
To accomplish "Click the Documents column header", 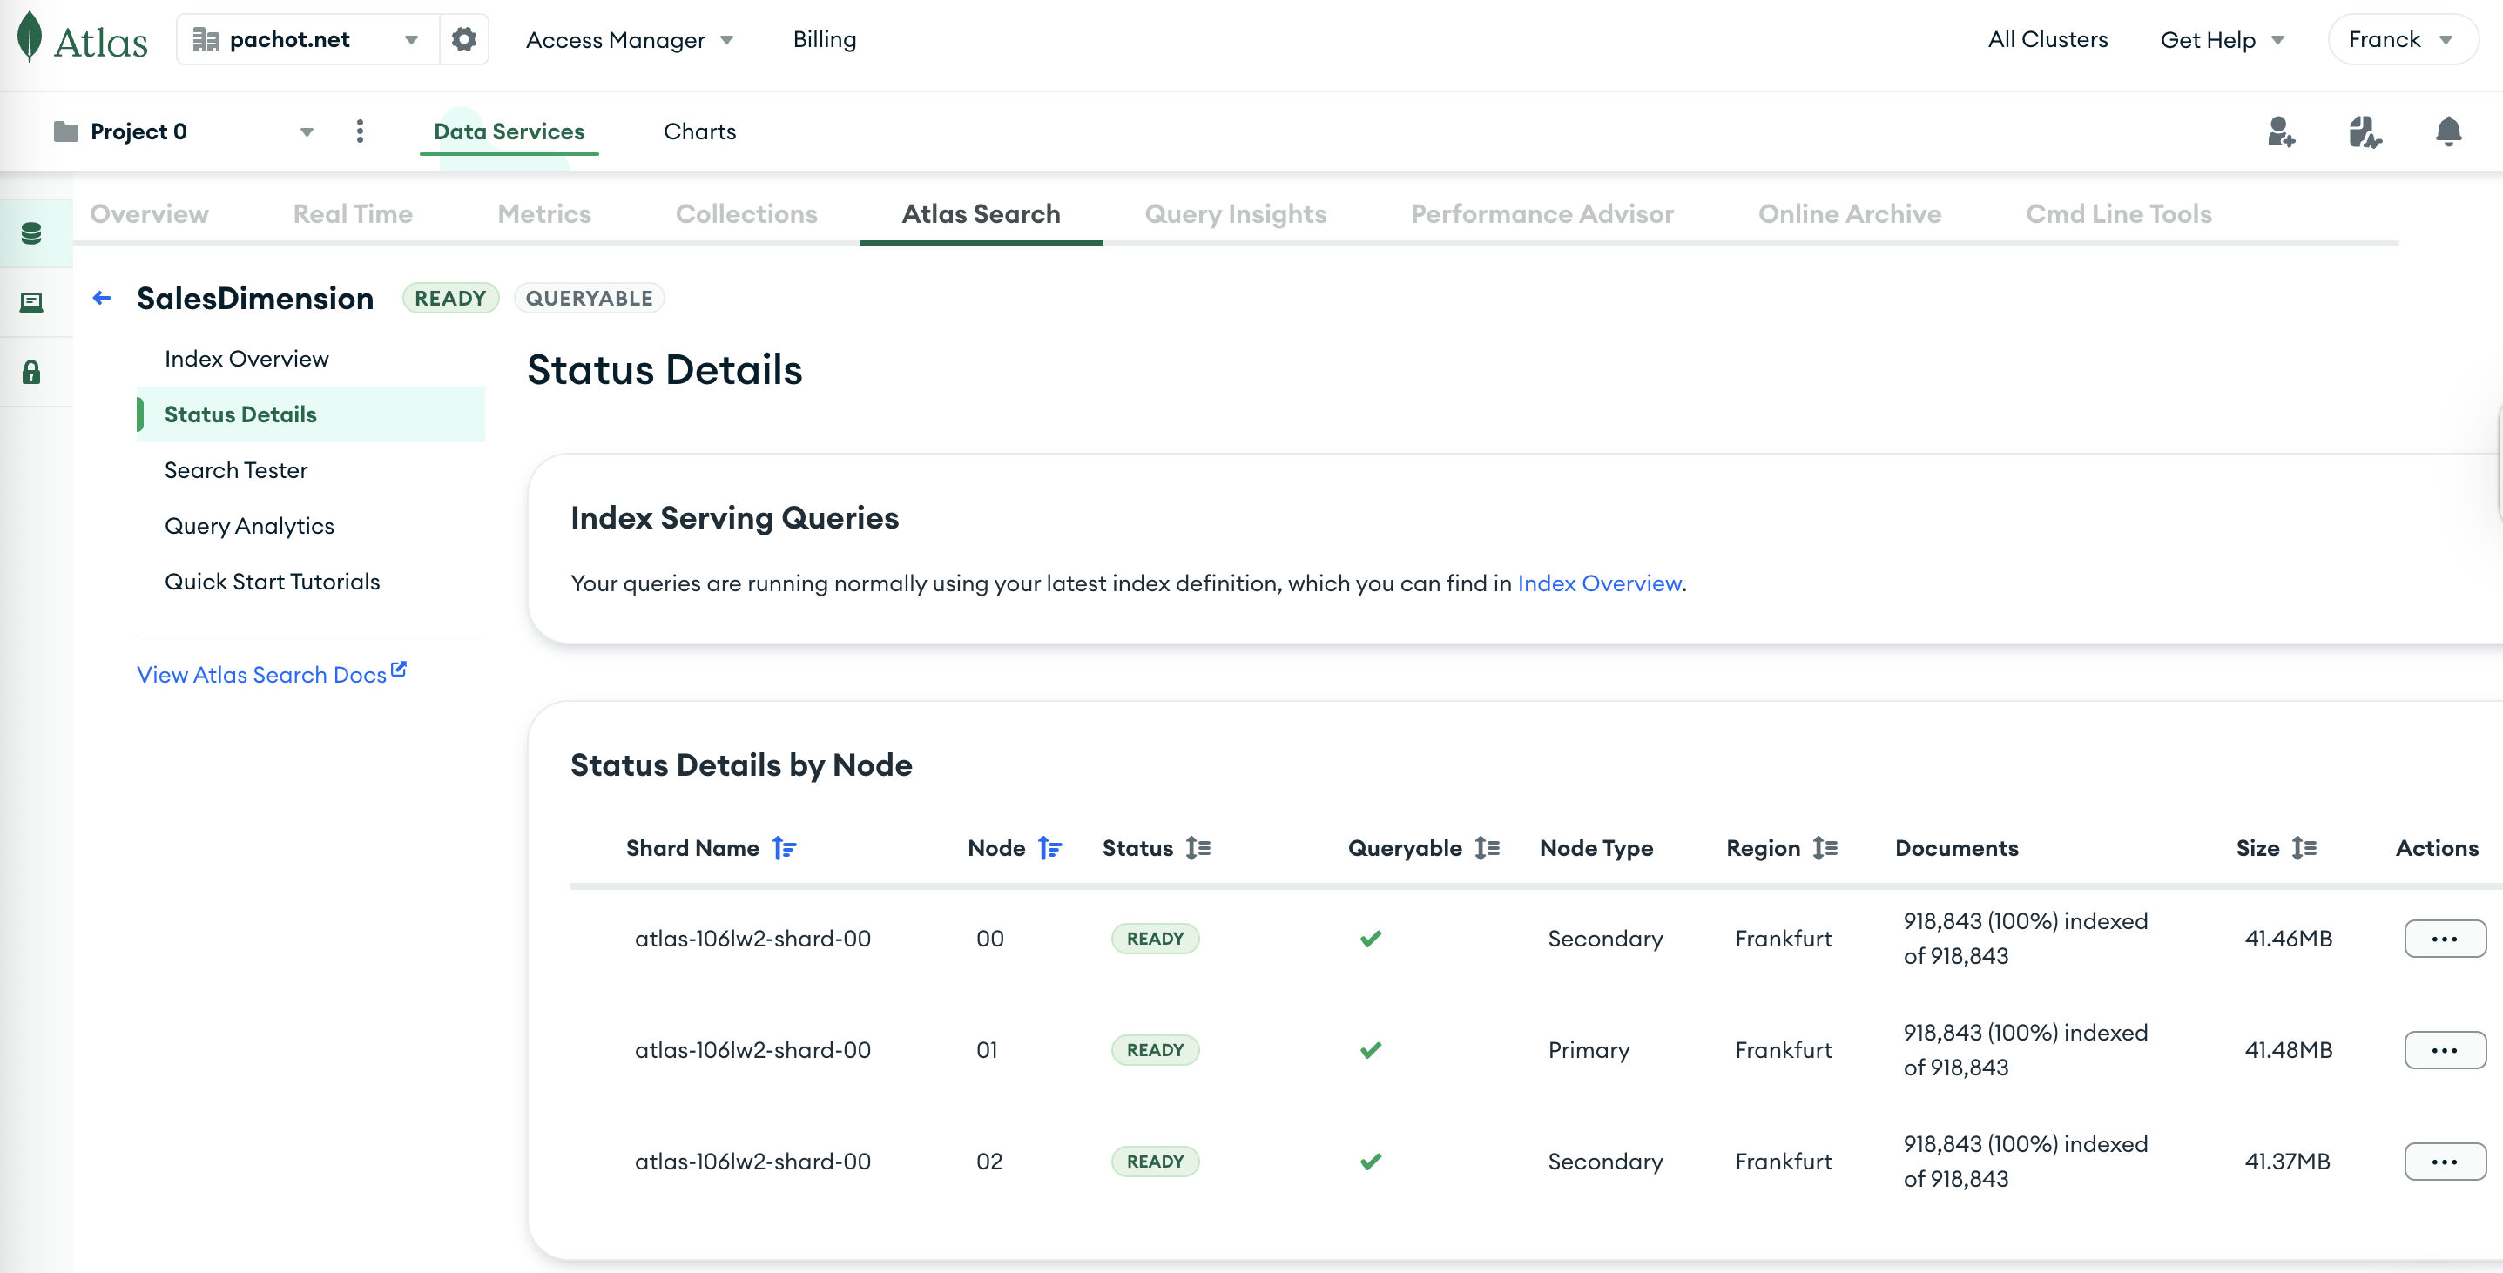I will pyautogui.click(x=1956, y=848).
